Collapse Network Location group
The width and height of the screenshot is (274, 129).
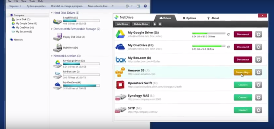(52, 56)
